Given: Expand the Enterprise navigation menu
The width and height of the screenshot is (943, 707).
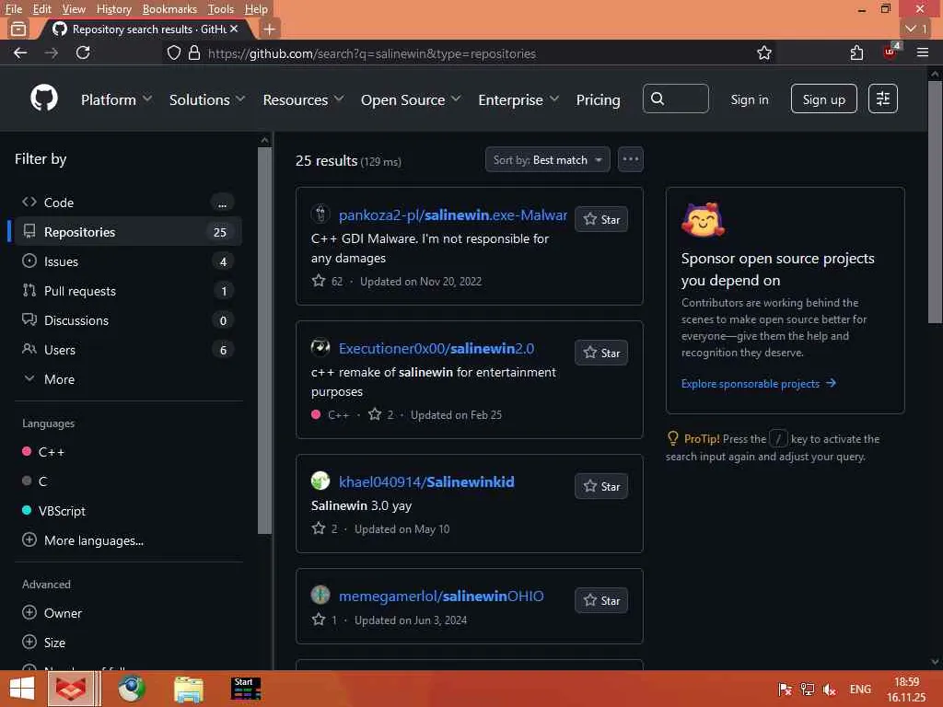Looking at the screenshot, I should tap(518, 99).
